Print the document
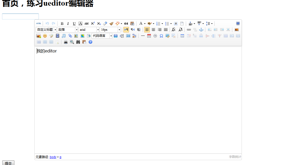Viewport: 285px width, 165px height. tap(66, 42)
